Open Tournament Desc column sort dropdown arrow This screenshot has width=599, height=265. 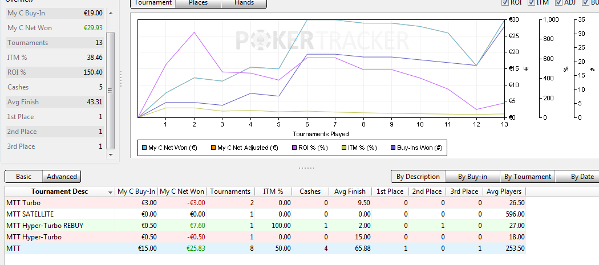coord(111,192)
